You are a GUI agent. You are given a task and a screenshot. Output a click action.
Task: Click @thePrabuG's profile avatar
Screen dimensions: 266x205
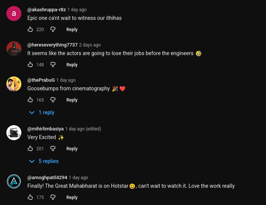[x=14, y=84]
